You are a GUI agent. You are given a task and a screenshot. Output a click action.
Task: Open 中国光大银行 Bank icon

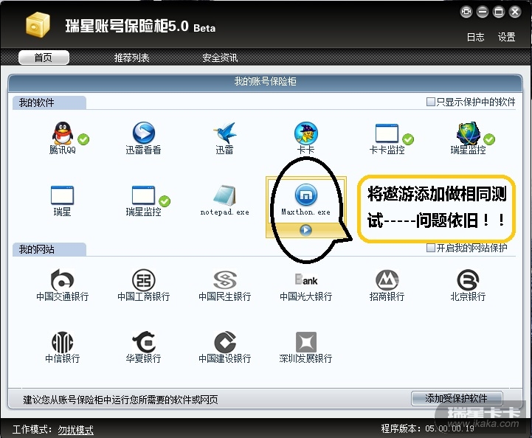[305, 280]
